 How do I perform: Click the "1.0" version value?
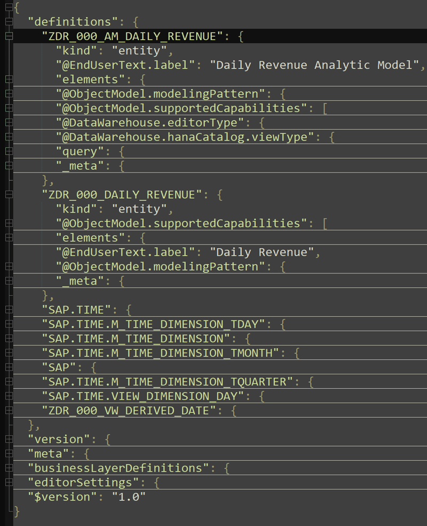(x=129, y=497)
